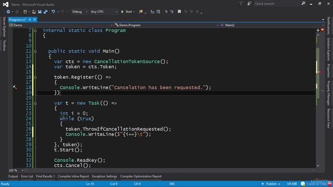Image resolution: width=333 pixels, height=187 pixels.
Task: Click the vertical scrollbar down arrow
Action: 318,166
